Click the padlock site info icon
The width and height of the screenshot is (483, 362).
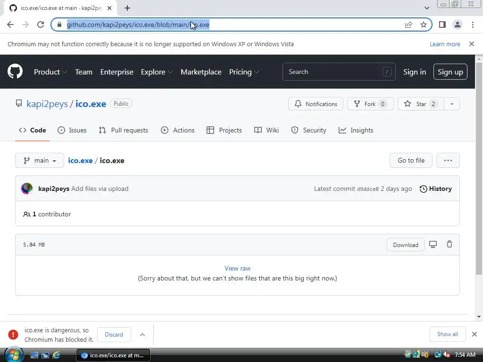pos(59,25)
